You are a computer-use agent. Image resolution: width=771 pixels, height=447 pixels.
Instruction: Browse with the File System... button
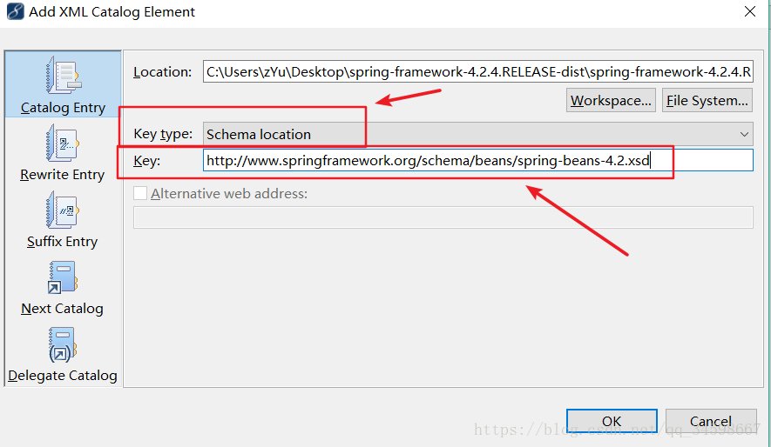707,101
